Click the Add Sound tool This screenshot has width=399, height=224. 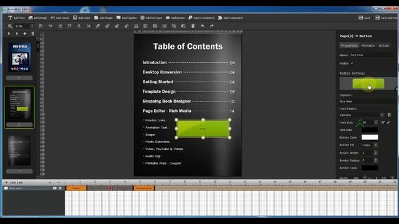pos(60,18)
